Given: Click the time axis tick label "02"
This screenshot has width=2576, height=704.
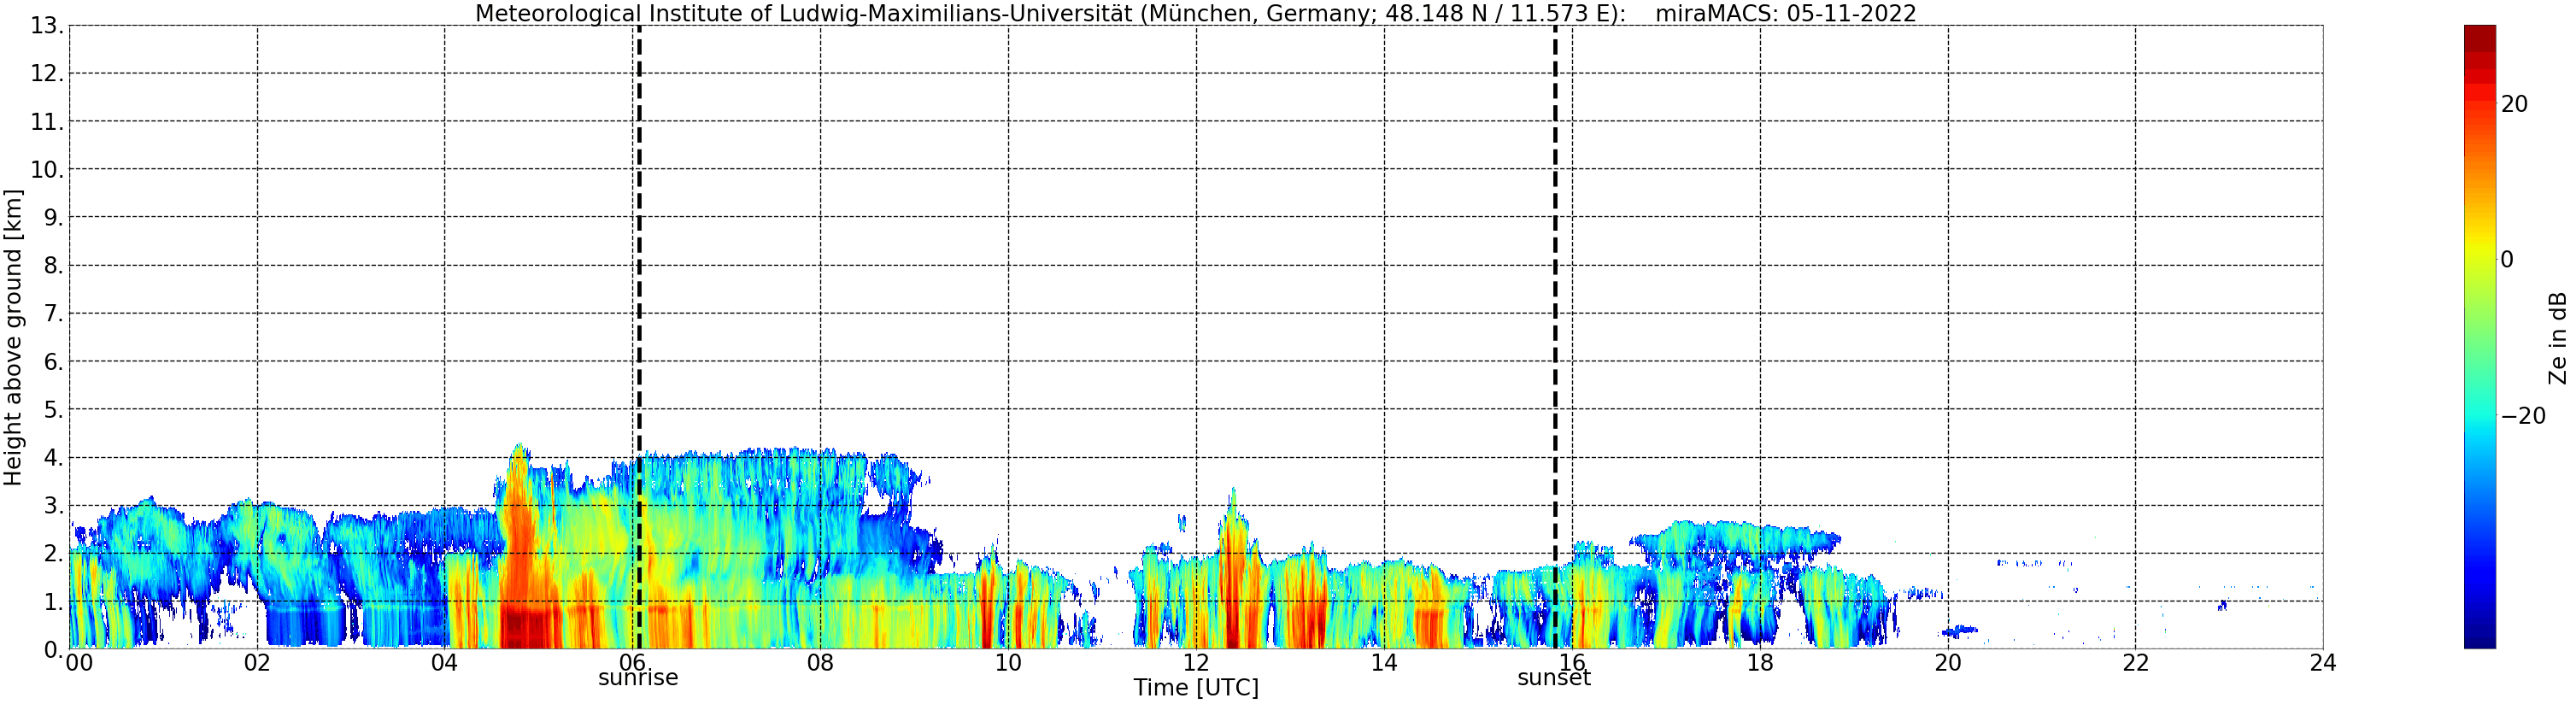Looking at the screenshot, I should pyautogui.click(x=257, y=663).
